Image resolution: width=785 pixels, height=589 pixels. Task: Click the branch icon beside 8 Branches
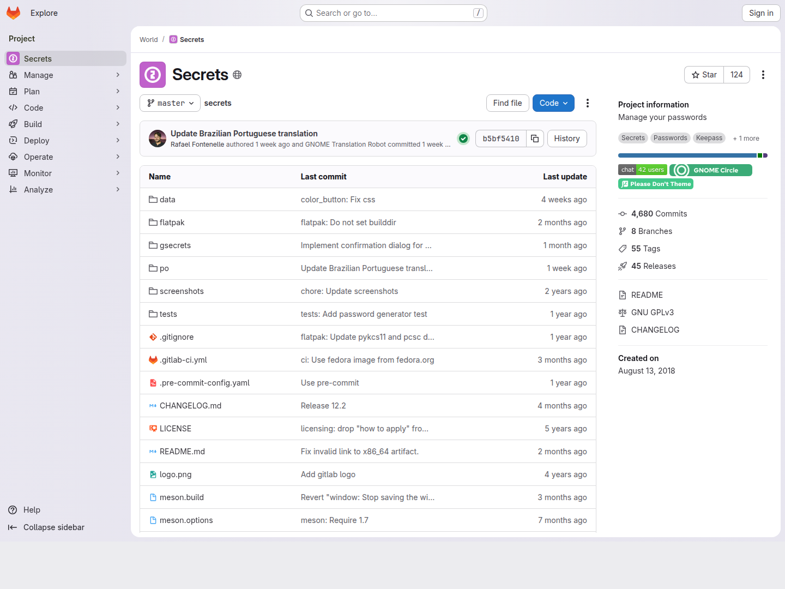[623, 231]
